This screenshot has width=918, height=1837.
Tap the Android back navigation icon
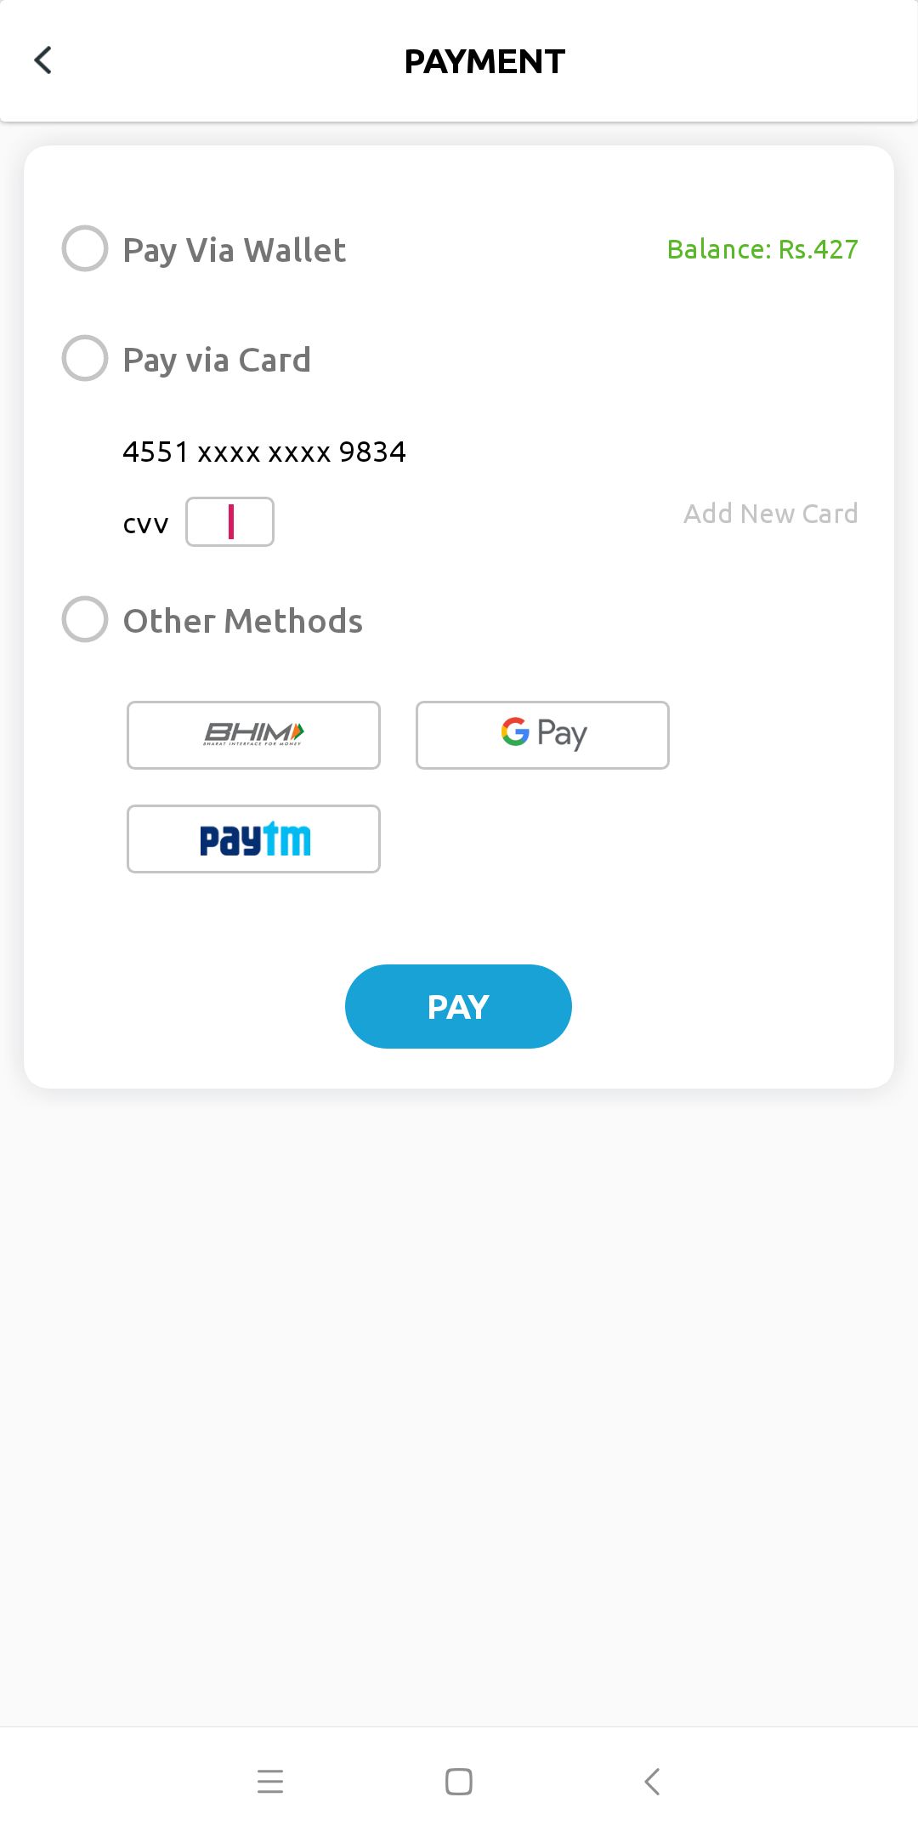652,1781
